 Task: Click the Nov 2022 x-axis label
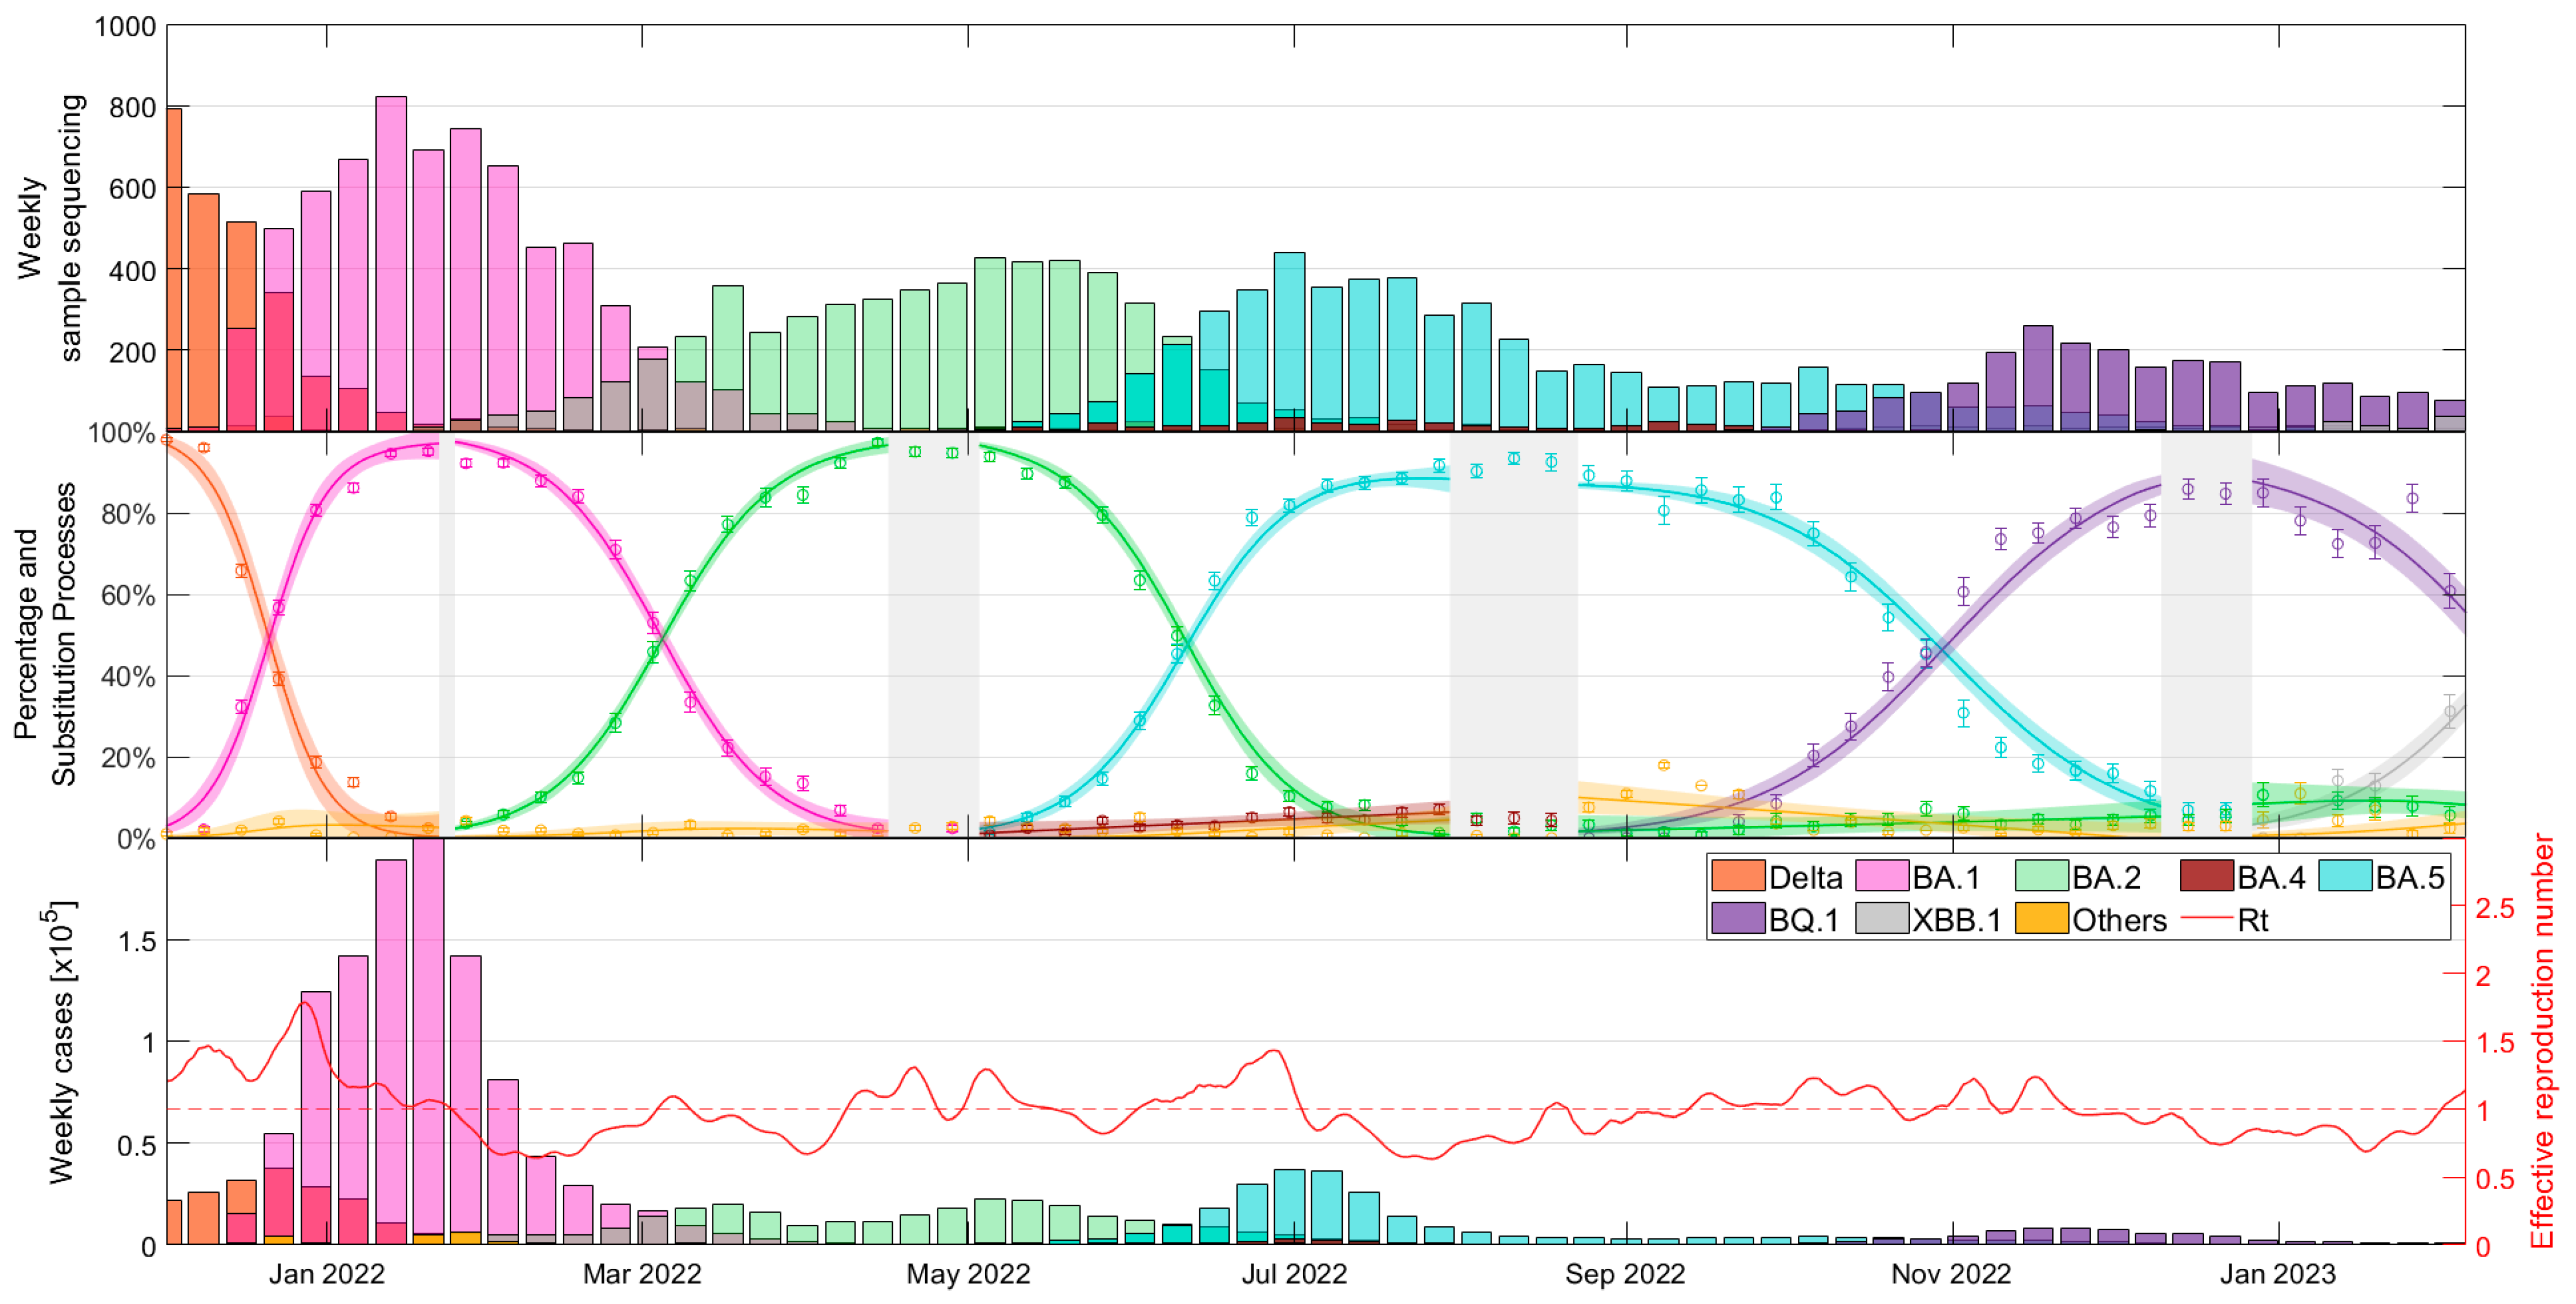click(x=1951, y=1274)
